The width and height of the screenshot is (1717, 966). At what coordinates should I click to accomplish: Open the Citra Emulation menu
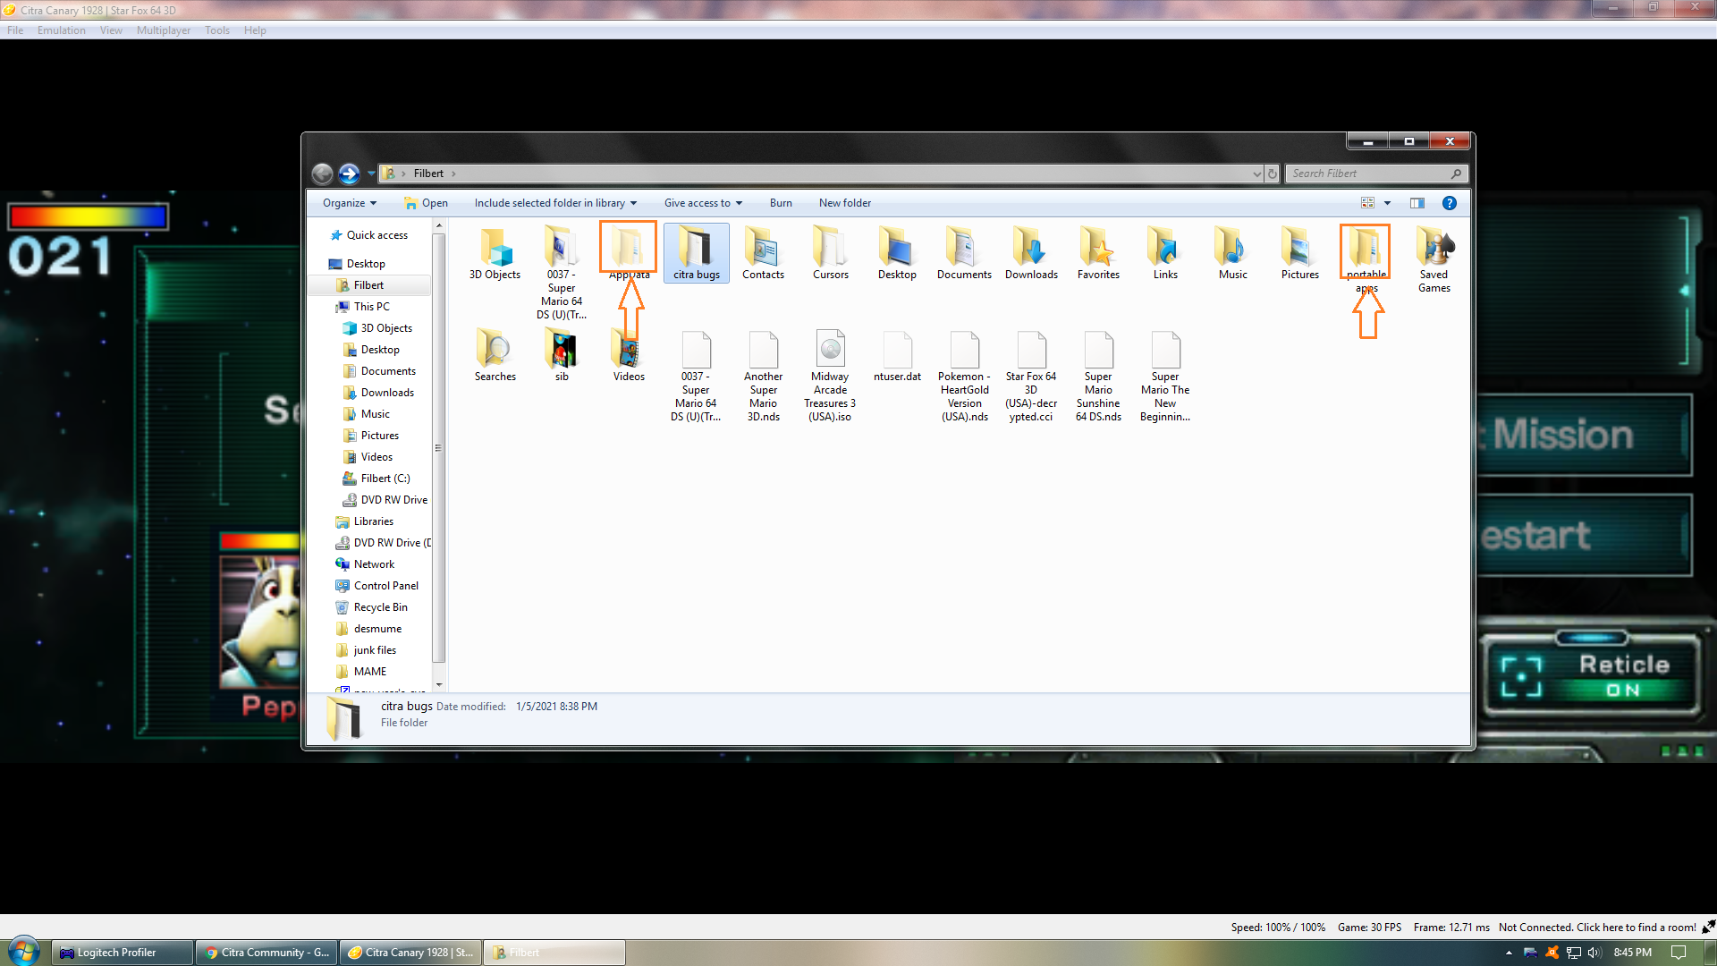coord(62,30)
